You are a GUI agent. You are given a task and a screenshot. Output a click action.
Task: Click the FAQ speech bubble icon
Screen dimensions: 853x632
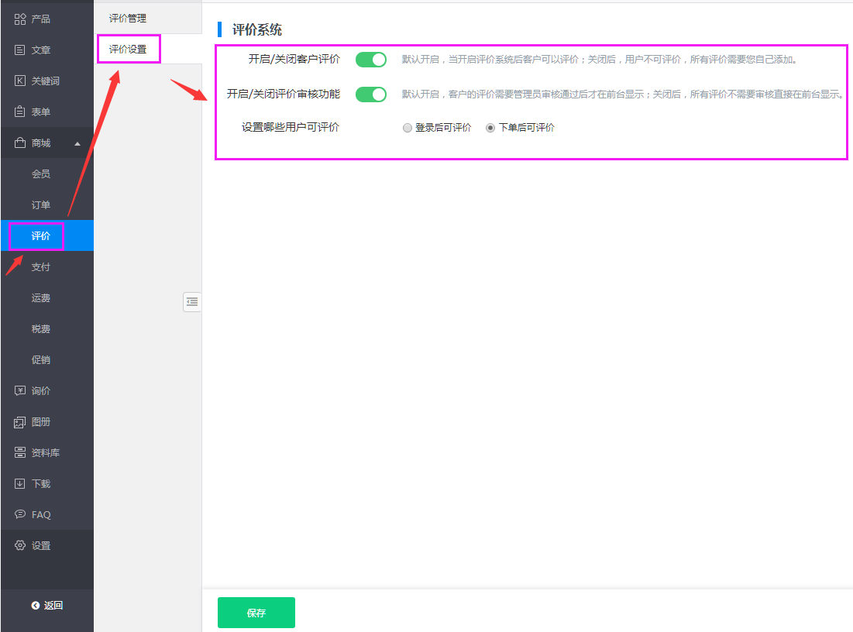pyautogui.click(x=20, y=514)
